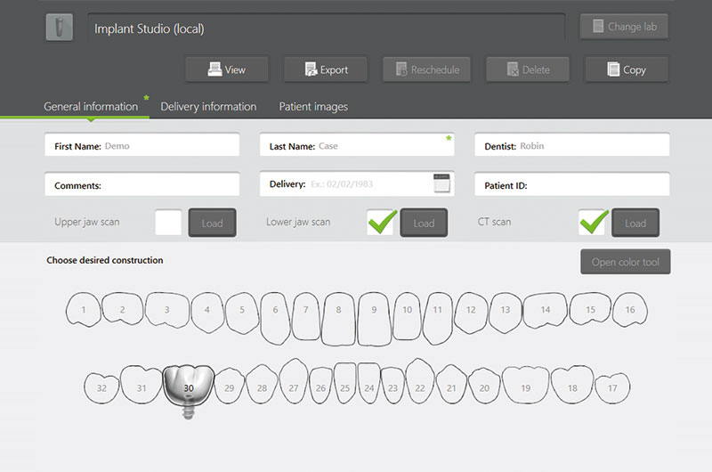Viewport: 712px width, 472px height.
Task: Click the Change lab button
Action: pyautogui.click(x=624, y=27)
